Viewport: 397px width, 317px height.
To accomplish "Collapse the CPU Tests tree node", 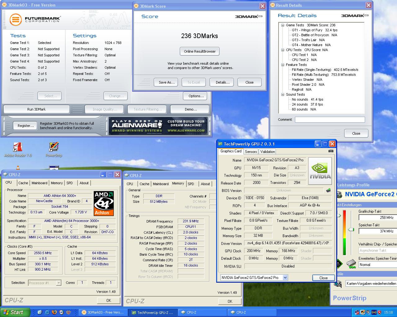I will tap(283, 50).
